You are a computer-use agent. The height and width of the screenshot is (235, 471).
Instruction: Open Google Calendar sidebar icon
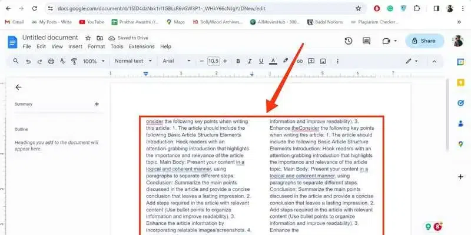460,62
